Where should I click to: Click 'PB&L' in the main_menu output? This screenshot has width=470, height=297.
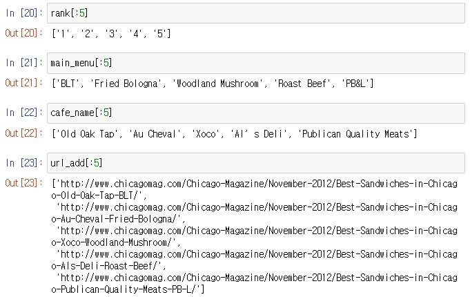pyautogui.click(x=356, y=84)
